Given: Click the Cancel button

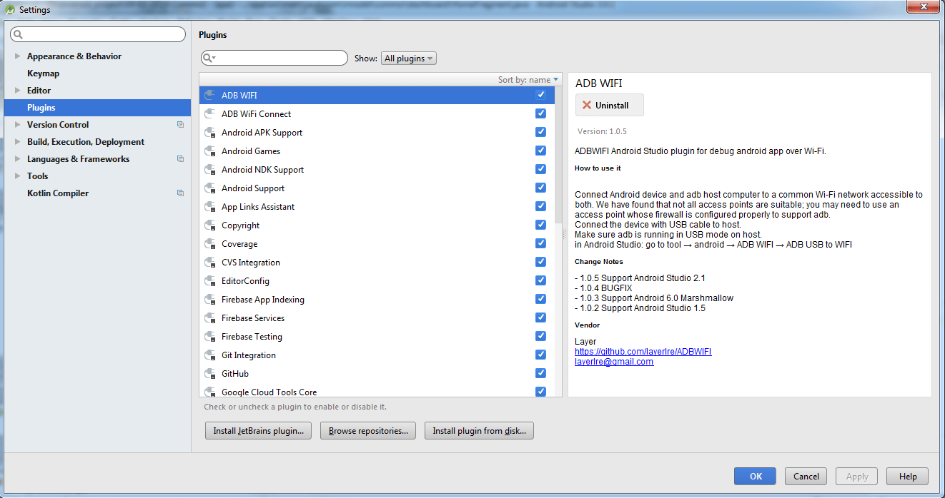Looking at the screenshot, I should (x=806, y=477).
